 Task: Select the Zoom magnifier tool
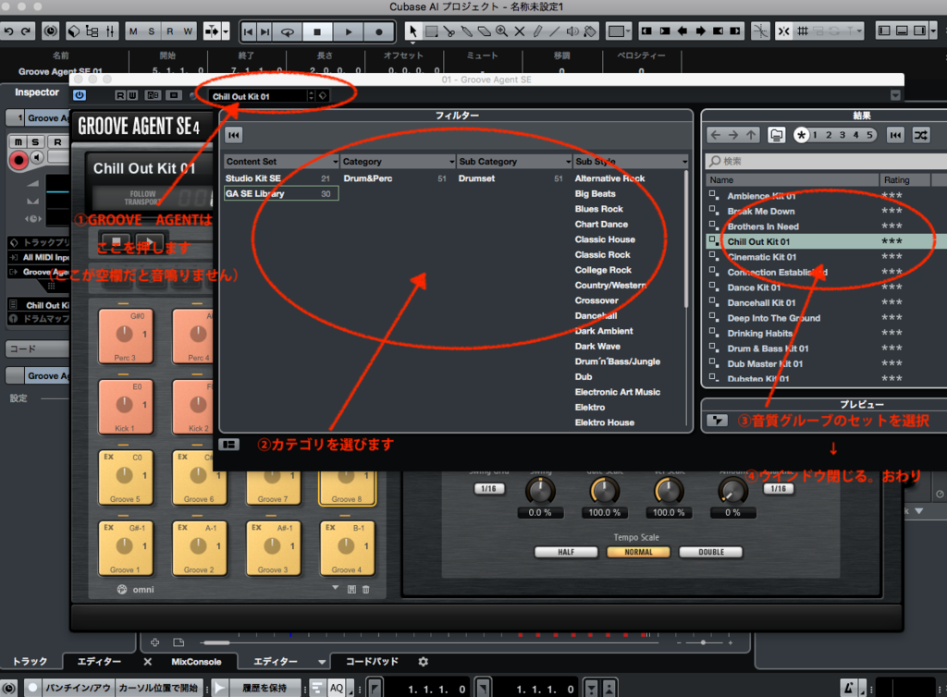pyautogui.click(x=502, y=31)
